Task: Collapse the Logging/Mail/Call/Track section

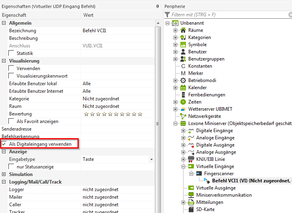Action: [x=4, y=182]
